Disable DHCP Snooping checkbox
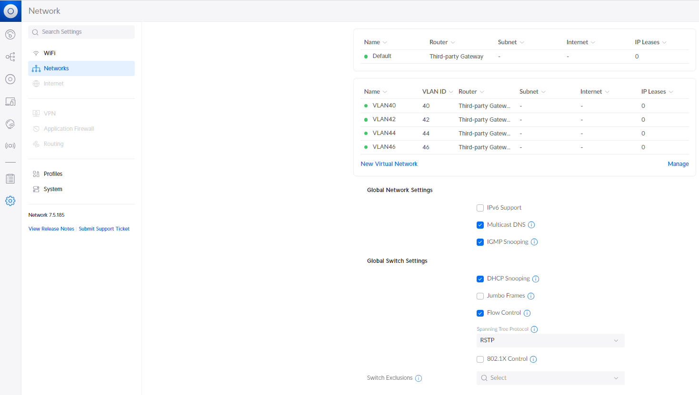 [480, 279]
